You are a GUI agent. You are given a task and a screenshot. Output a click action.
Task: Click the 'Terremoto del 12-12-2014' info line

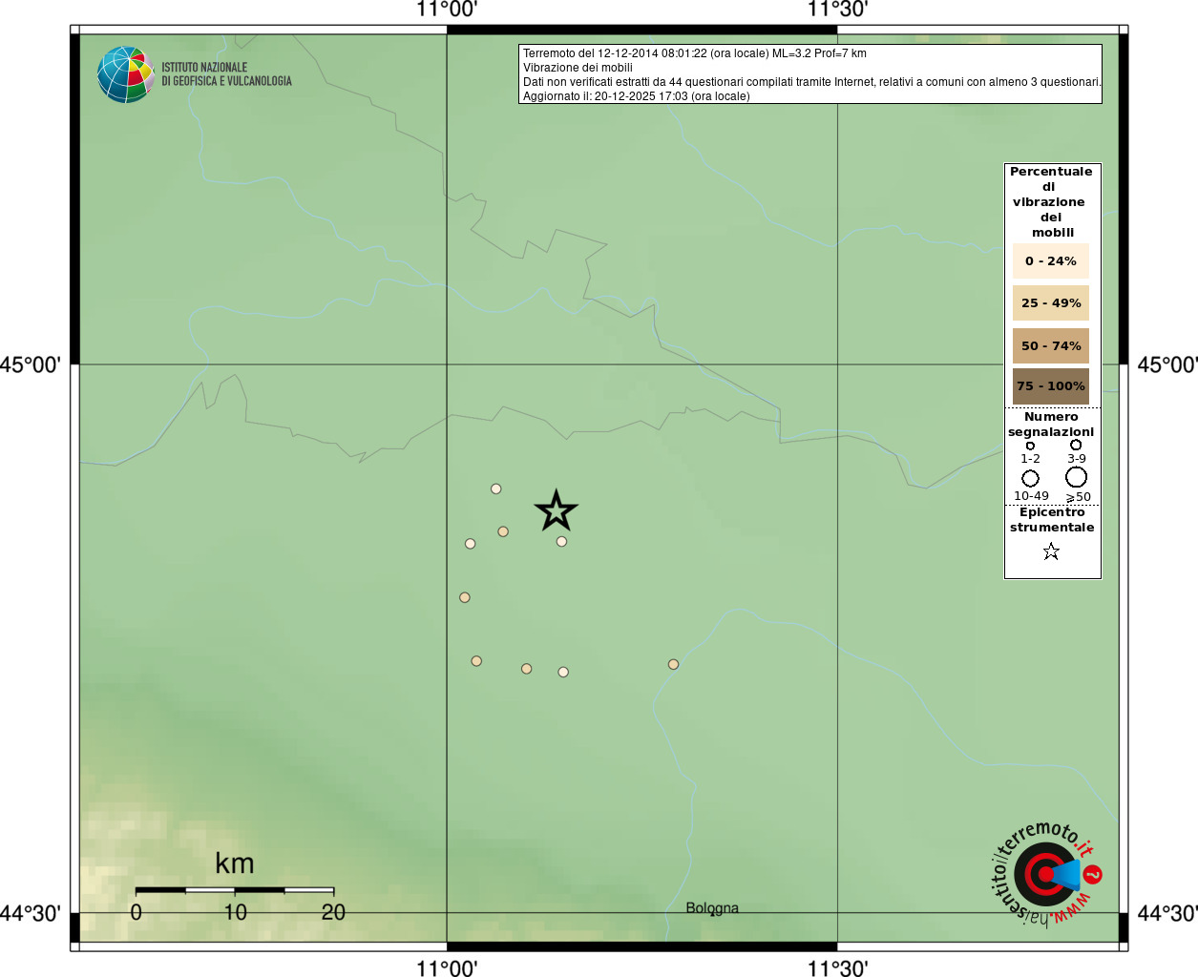695,53
